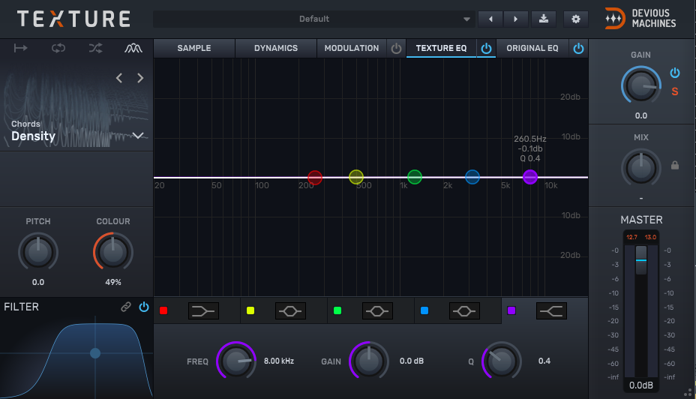Change red band low-shelf filter shape
The width and height of the screenshot is (696, 399).
tap(203, 310)
